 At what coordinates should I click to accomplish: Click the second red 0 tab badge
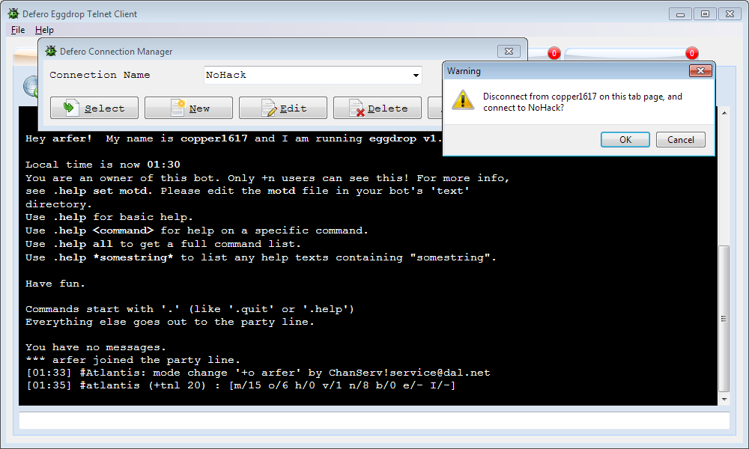click(x=691, y=53)
